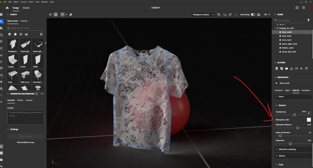Open the Beta feedback survey link

[x=26, y=142]
